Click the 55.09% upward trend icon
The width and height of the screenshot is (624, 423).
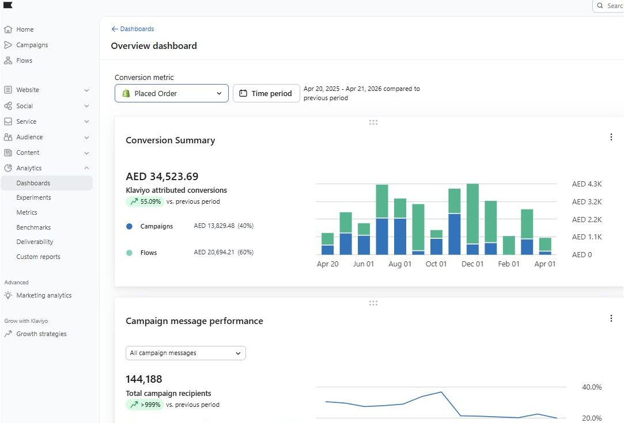(134, 201)
